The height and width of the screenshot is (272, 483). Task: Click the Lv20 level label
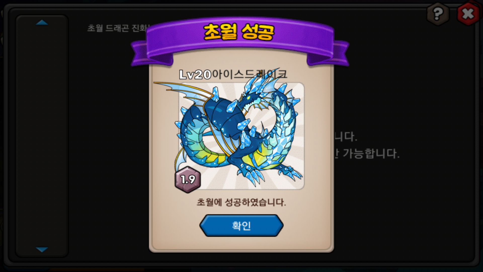pyautogui.click(x=195, y=75)
